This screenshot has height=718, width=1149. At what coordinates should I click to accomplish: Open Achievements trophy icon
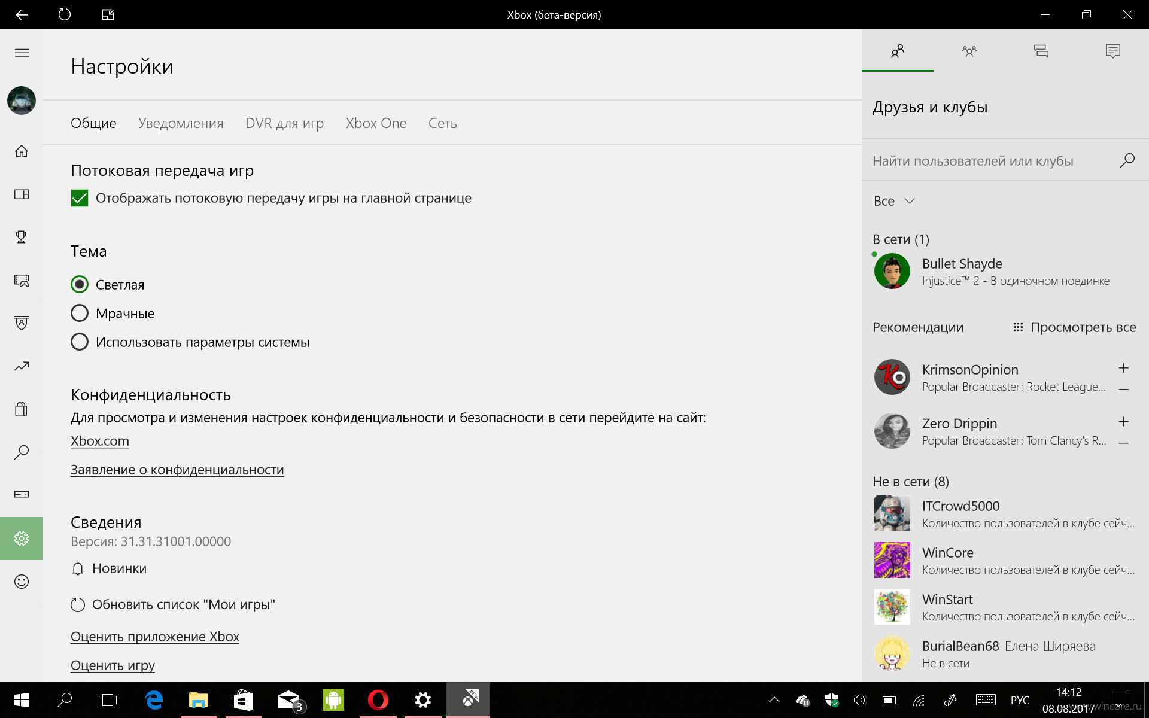tap(22, 237)
